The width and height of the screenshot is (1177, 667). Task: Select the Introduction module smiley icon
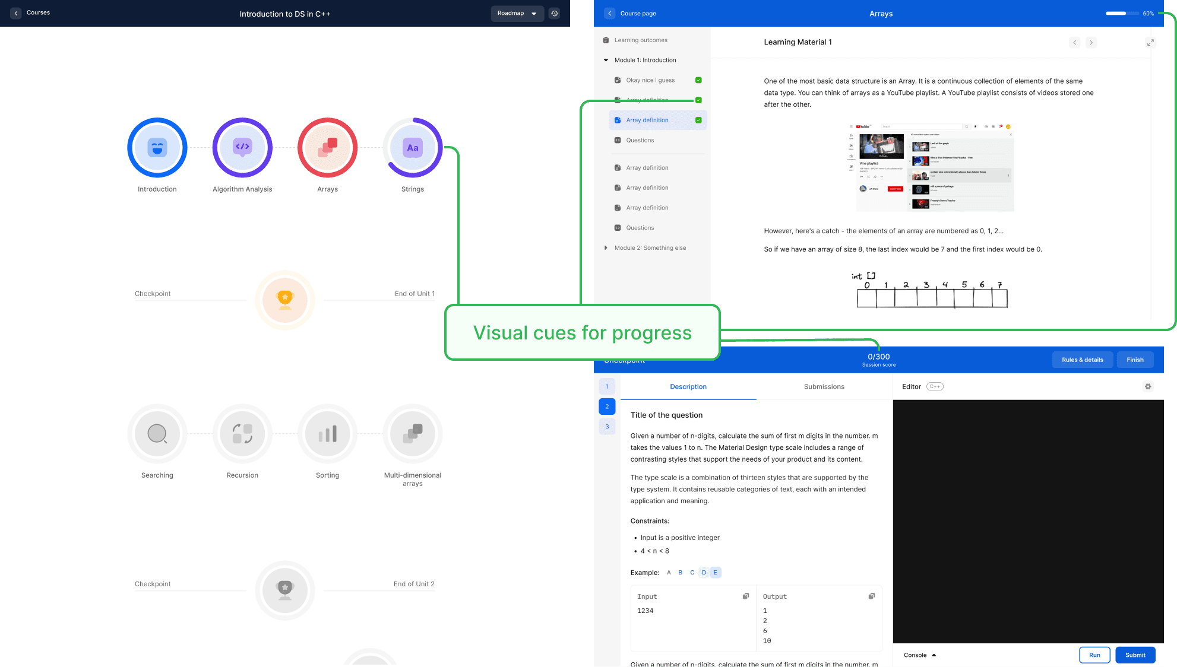[x=157, y=148]
